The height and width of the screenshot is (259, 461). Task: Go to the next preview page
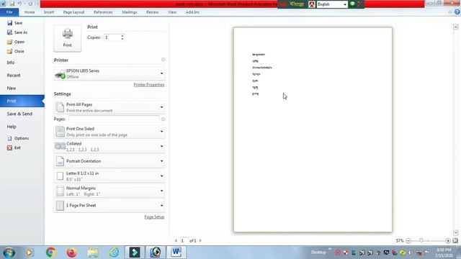tap(200, 240)
